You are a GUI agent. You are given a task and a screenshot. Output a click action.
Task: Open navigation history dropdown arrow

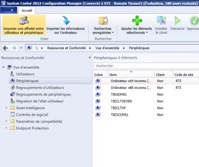point(21,48)
